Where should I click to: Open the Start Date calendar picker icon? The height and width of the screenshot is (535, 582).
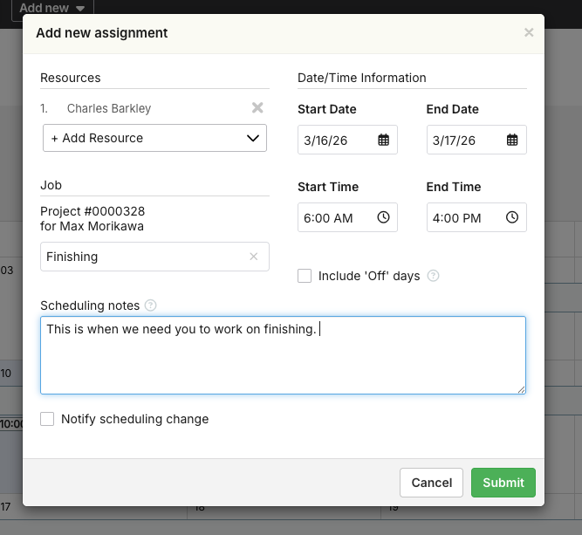click(x=383, y=141)
